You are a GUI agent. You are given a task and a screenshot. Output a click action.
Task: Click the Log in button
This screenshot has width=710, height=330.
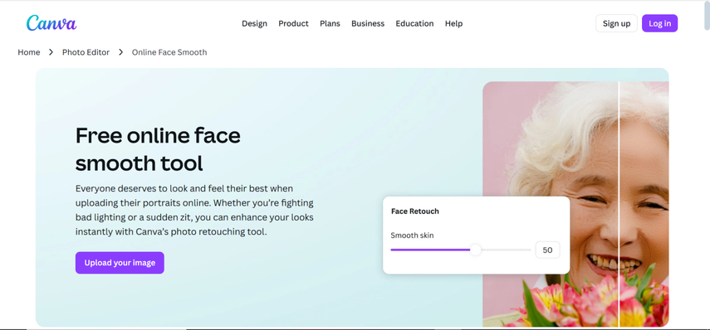click(x=659, y=23)
